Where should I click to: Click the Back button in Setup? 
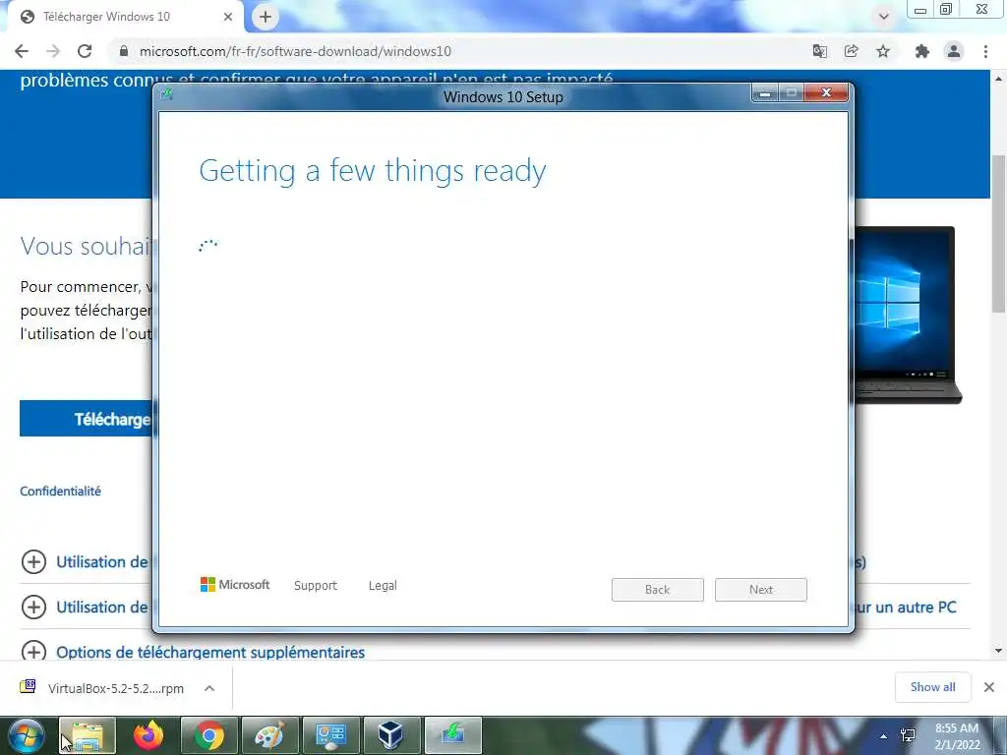[x=658, y=590]
